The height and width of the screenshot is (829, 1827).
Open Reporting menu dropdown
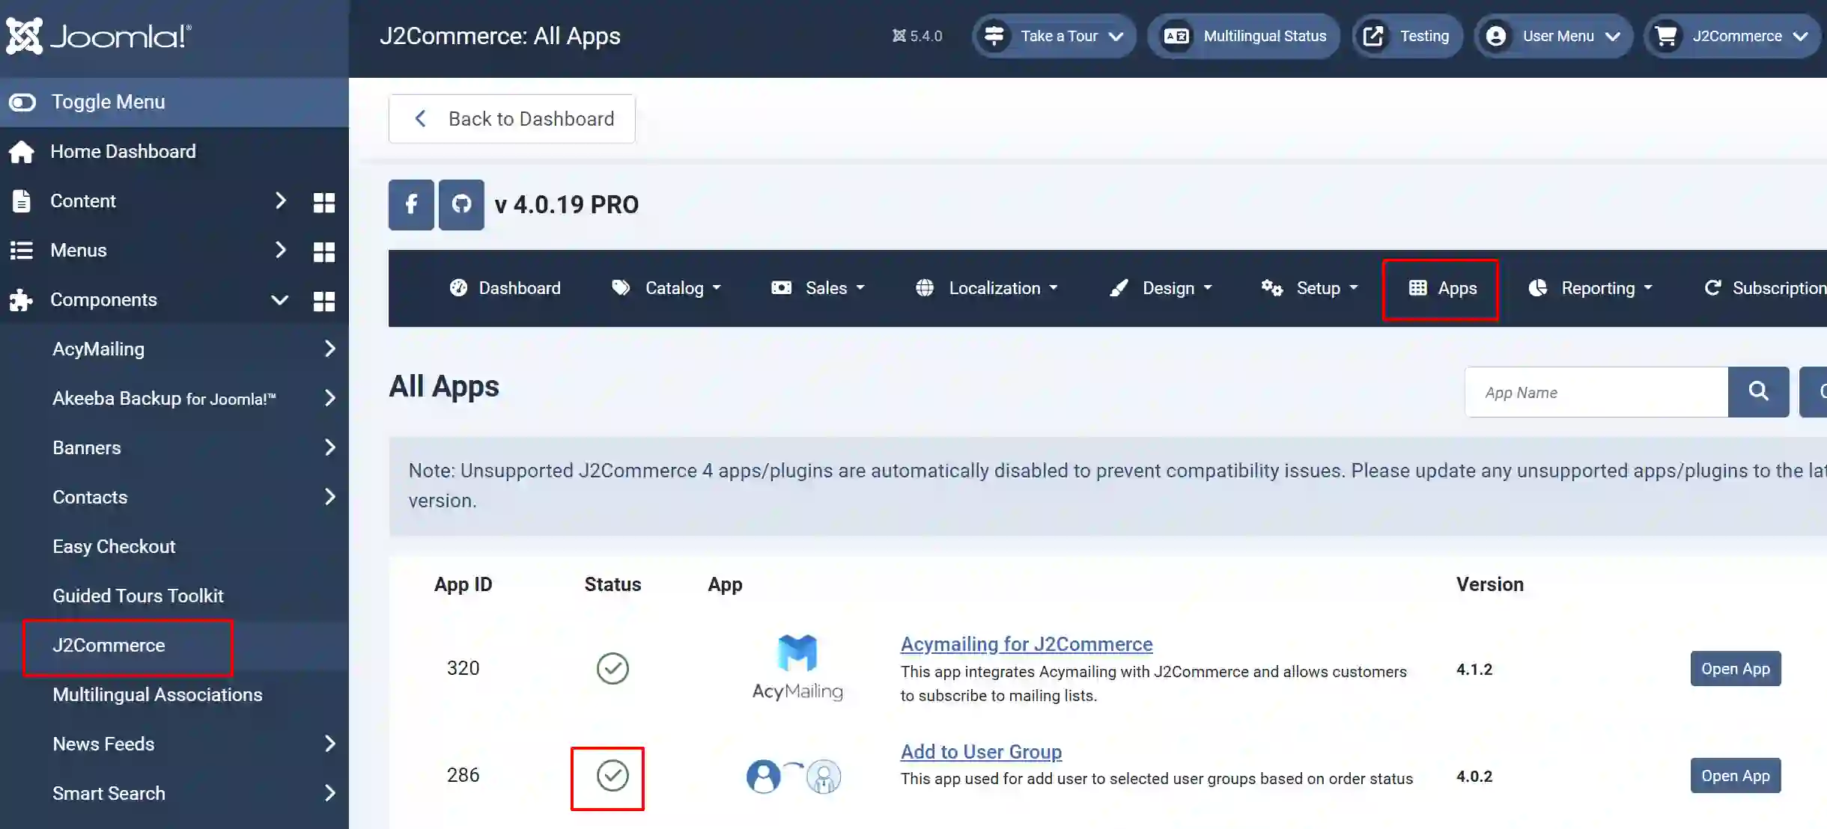(1590, 288)
